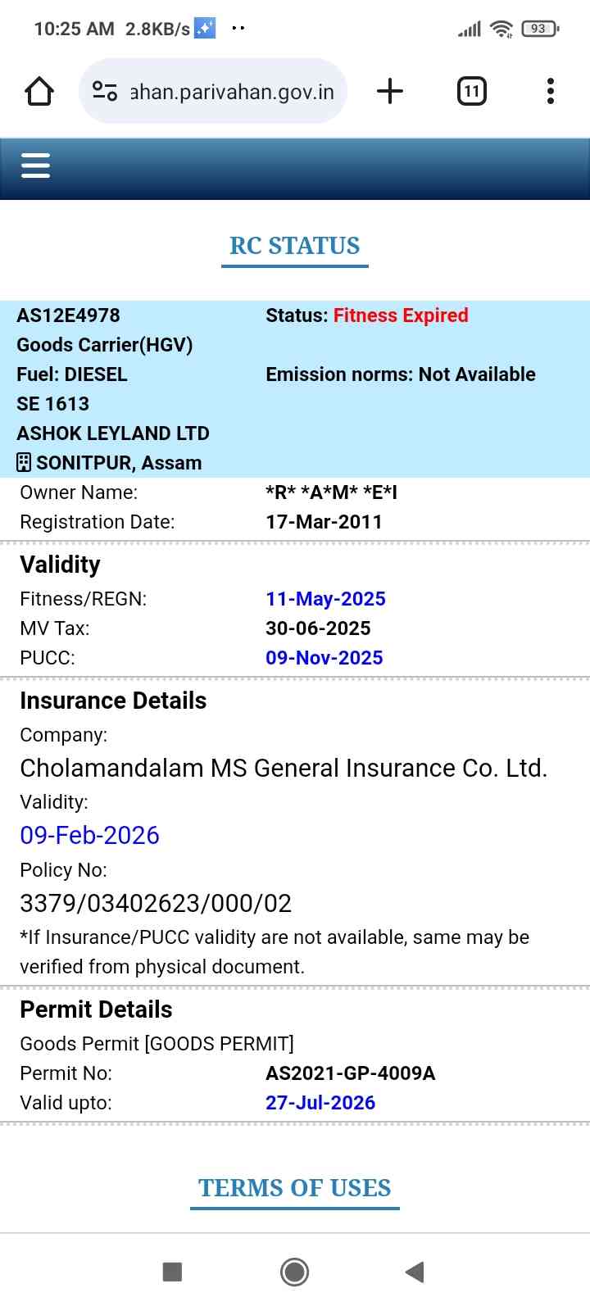Tap the Fitness Expired status text
590x1311 pixels.
[401, 315]
